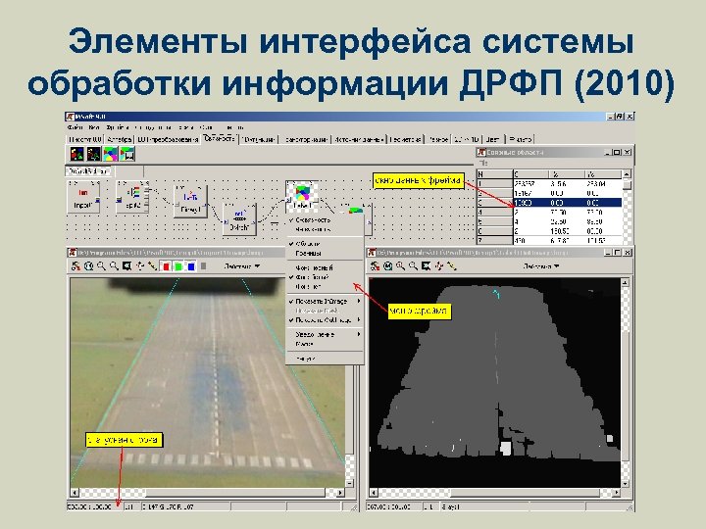
Task: Click the measure line icon in right mask window
Action: [x=451, y=265]
